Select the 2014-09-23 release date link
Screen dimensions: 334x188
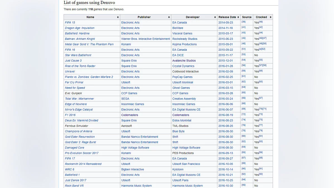click(x=225, y=23)
